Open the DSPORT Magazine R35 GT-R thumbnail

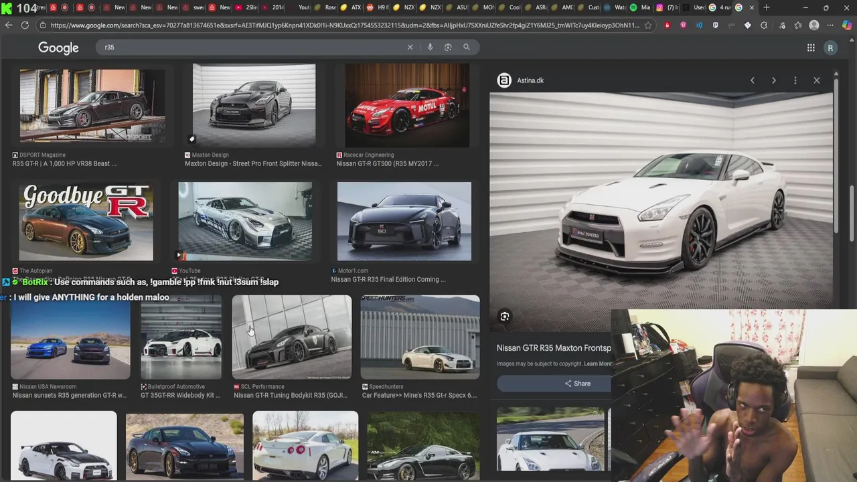point(92,106)
